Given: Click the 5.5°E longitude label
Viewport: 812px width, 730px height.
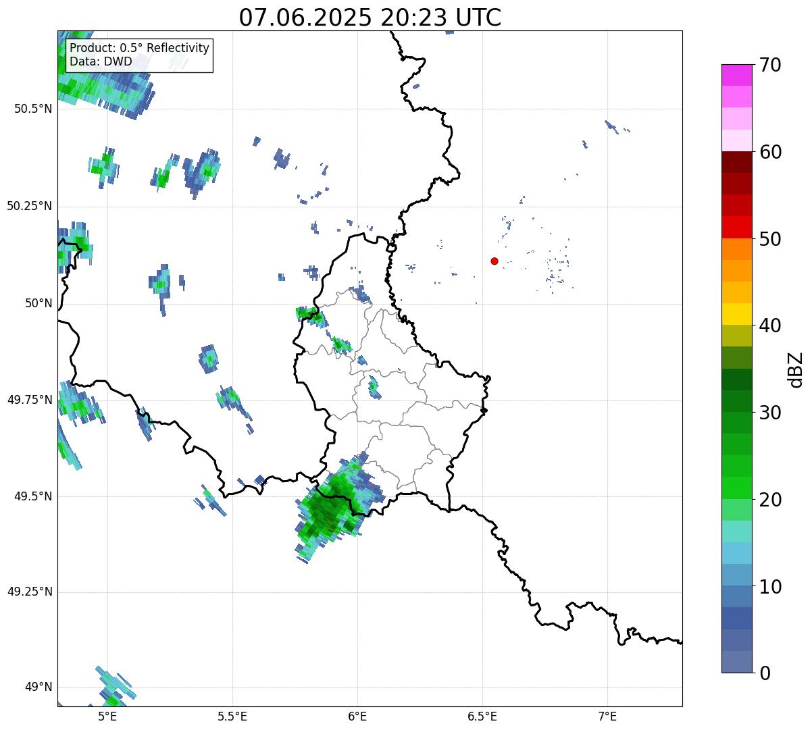Looking at the screenshot, I should (x=232, y=716).
